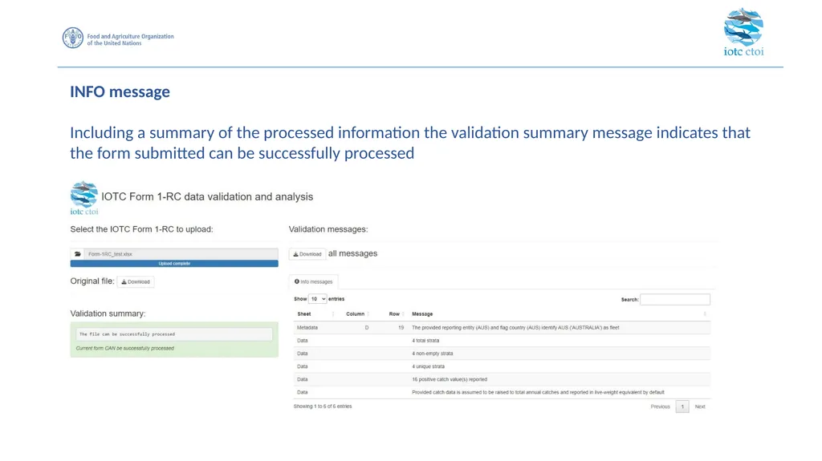822x461 pixels.
Task: Click the '4 non-empty strata' message
Action: (433, 354)
